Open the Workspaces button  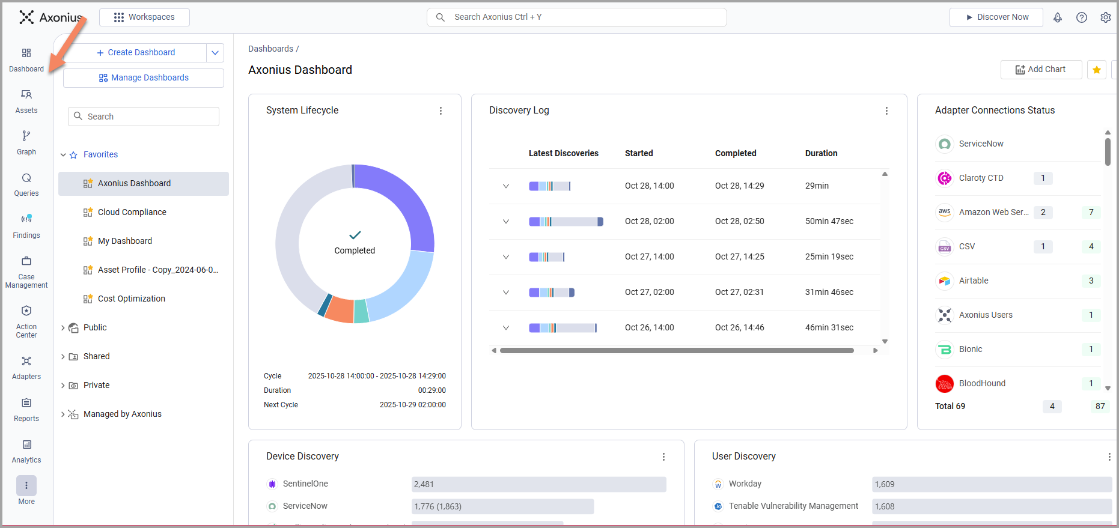(x=144, y=17)
